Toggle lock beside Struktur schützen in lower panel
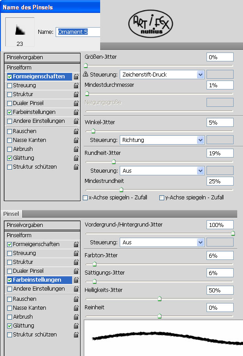Viewport: 243px width, 356px height. [76, 335]
